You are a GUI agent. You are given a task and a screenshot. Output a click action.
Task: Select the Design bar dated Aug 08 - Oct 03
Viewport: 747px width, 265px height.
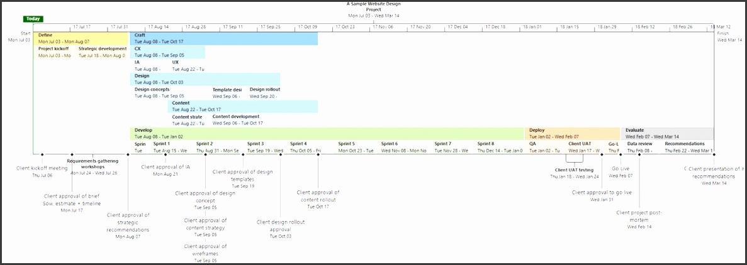click(205, 79)
